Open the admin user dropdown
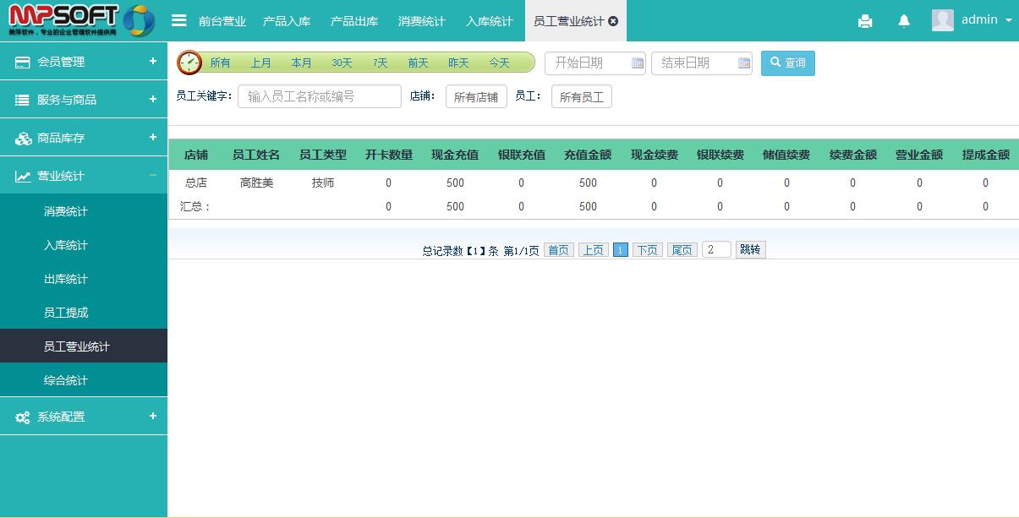Screen dimensions: 1019x518 point(972,20)
